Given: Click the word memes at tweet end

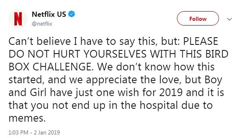Looking at the screenshot, I should point(27,118).
